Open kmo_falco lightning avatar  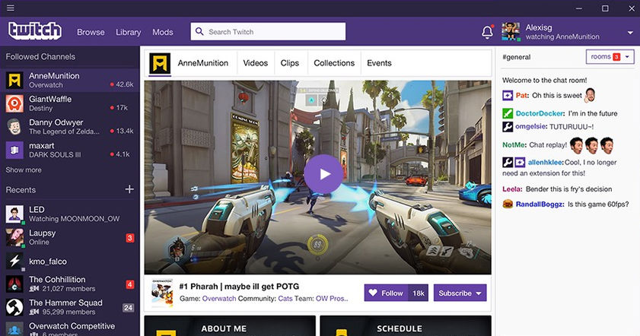(14, 261)
